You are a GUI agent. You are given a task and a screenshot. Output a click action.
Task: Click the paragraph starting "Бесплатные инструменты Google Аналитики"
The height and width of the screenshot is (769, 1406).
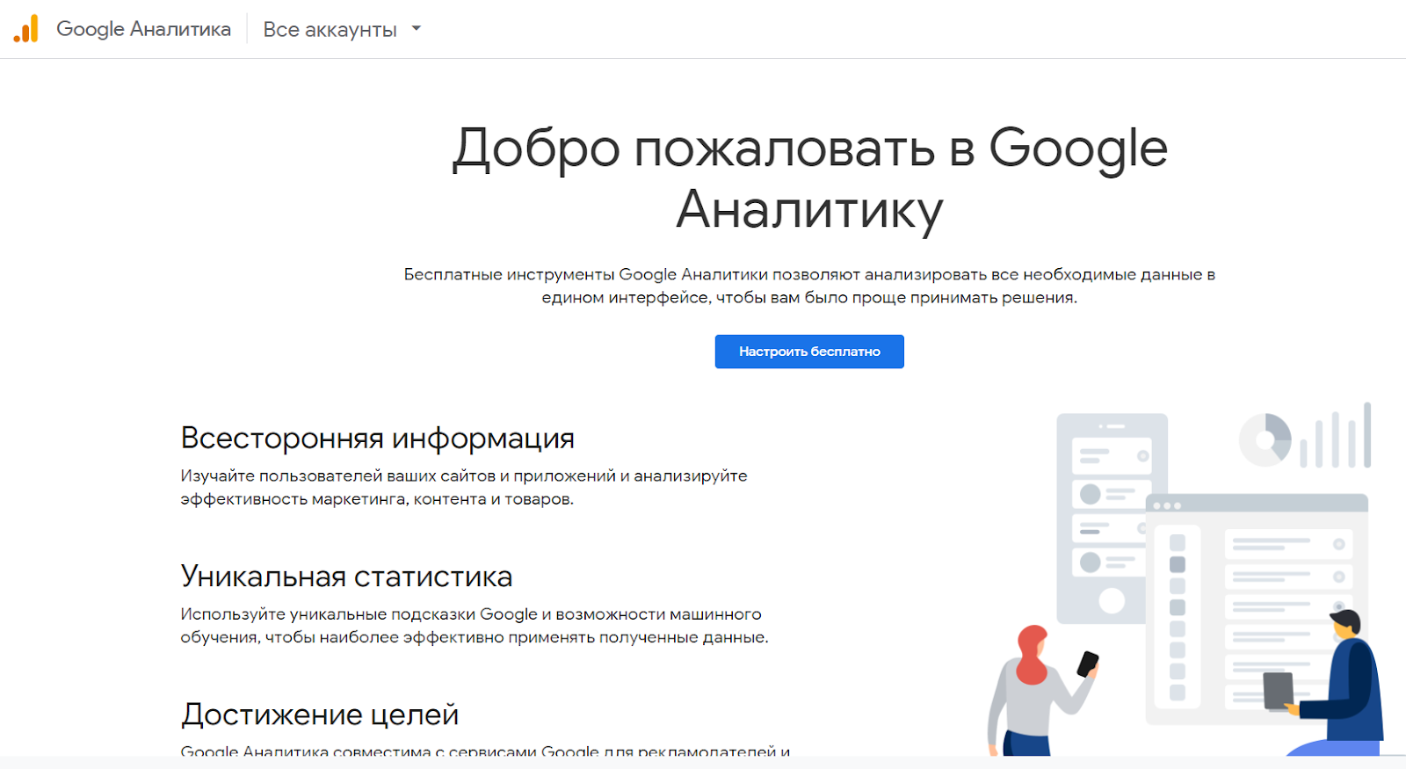coord(809,286)
